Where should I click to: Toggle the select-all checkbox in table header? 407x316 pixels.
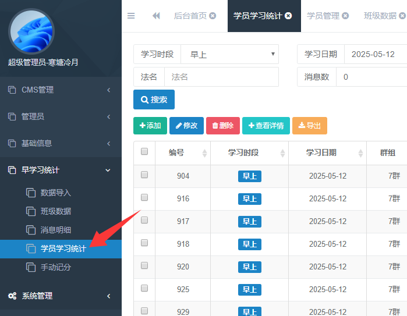click(144, 152)
